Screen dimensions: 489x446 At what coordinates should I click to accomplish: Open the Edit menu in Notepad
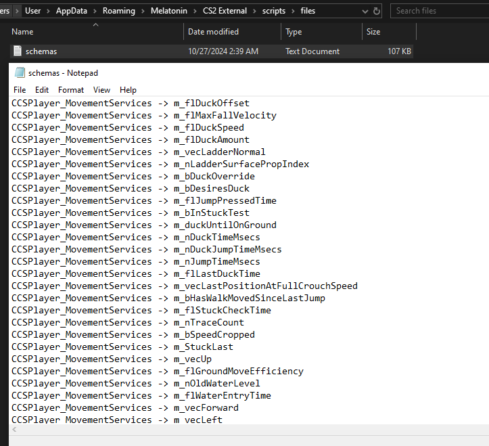coord(42,90)
